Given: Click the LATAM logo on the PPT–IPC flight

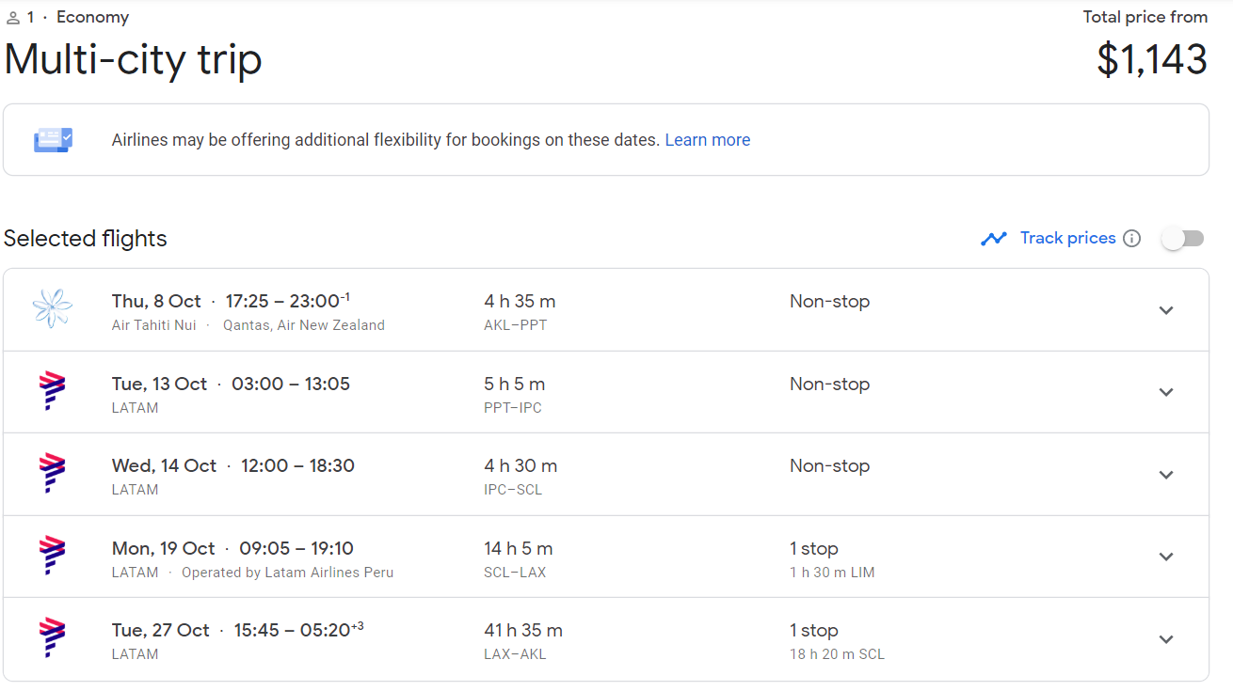Looking at the screenshot, I should coord(52,391).
